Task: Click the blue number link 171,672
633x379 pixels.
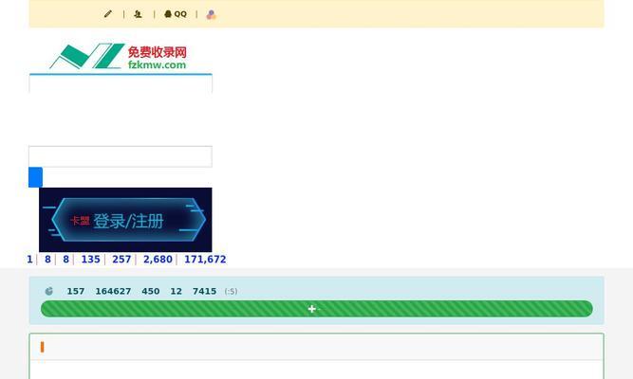Action: (x=205, y=260)
